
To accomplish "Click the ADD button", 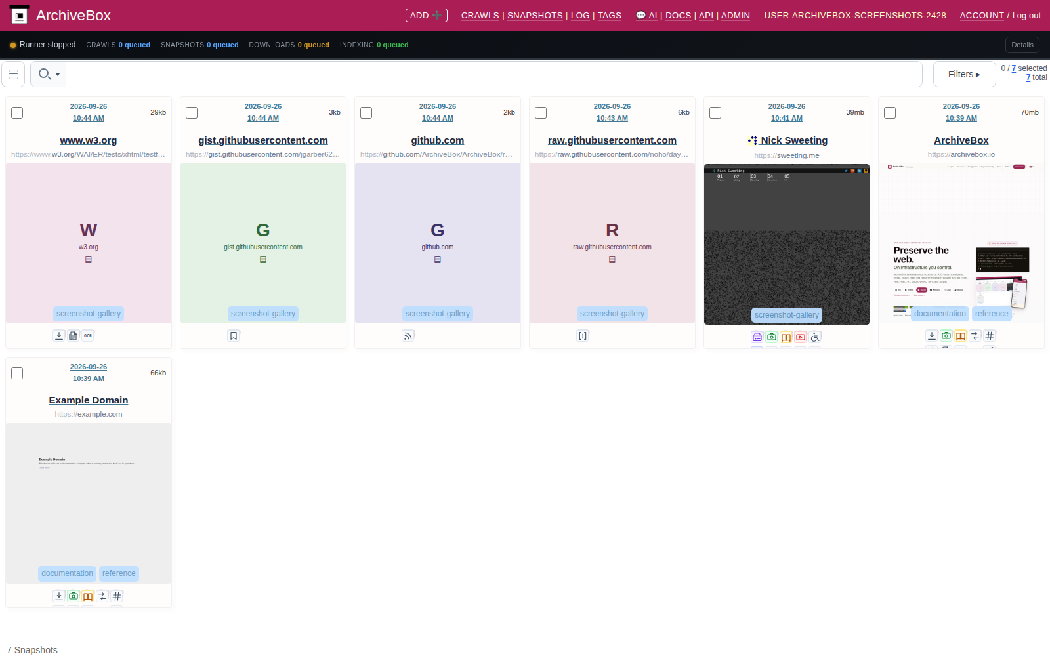I will click(427, 15).
